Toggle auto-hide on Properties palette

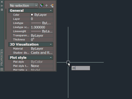click(2, 6)
